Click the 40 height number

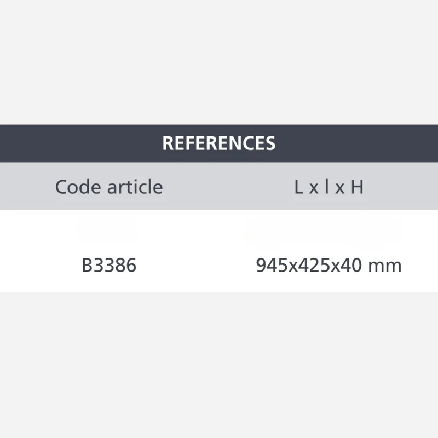coord(351,265)
